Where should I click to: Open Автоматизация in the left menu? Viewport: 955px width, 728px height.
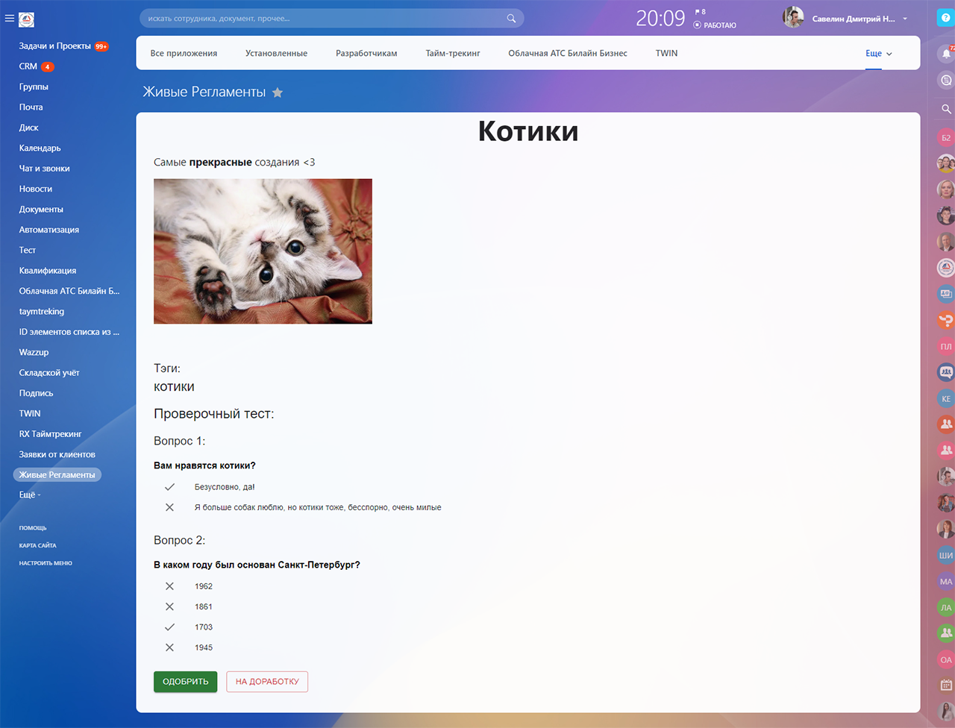coord(49,230)
